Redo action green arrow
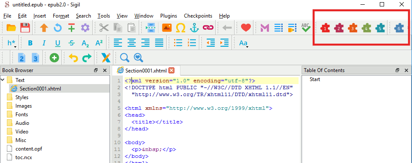412x163 pixels. (87, 58)
